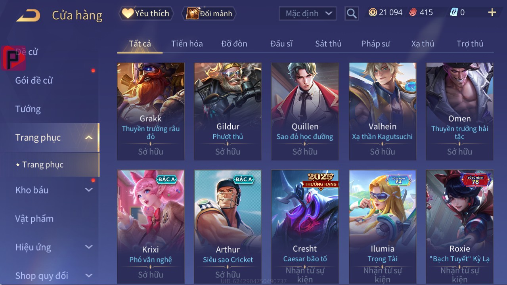Viewport: 507px width, 285px height.
Task: Select the Tiến hóa filter tab
Action: (x=187, y=44)
